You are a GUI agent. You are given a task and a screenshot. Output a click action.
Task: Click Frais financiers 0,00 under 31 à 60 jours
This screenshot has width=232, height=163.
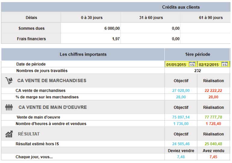[x=176, y=39]
